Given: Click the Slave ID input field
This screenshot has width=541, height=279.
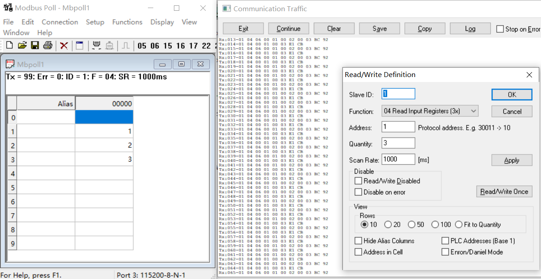Looking at the screenshot, I should (x=398, y=94).
